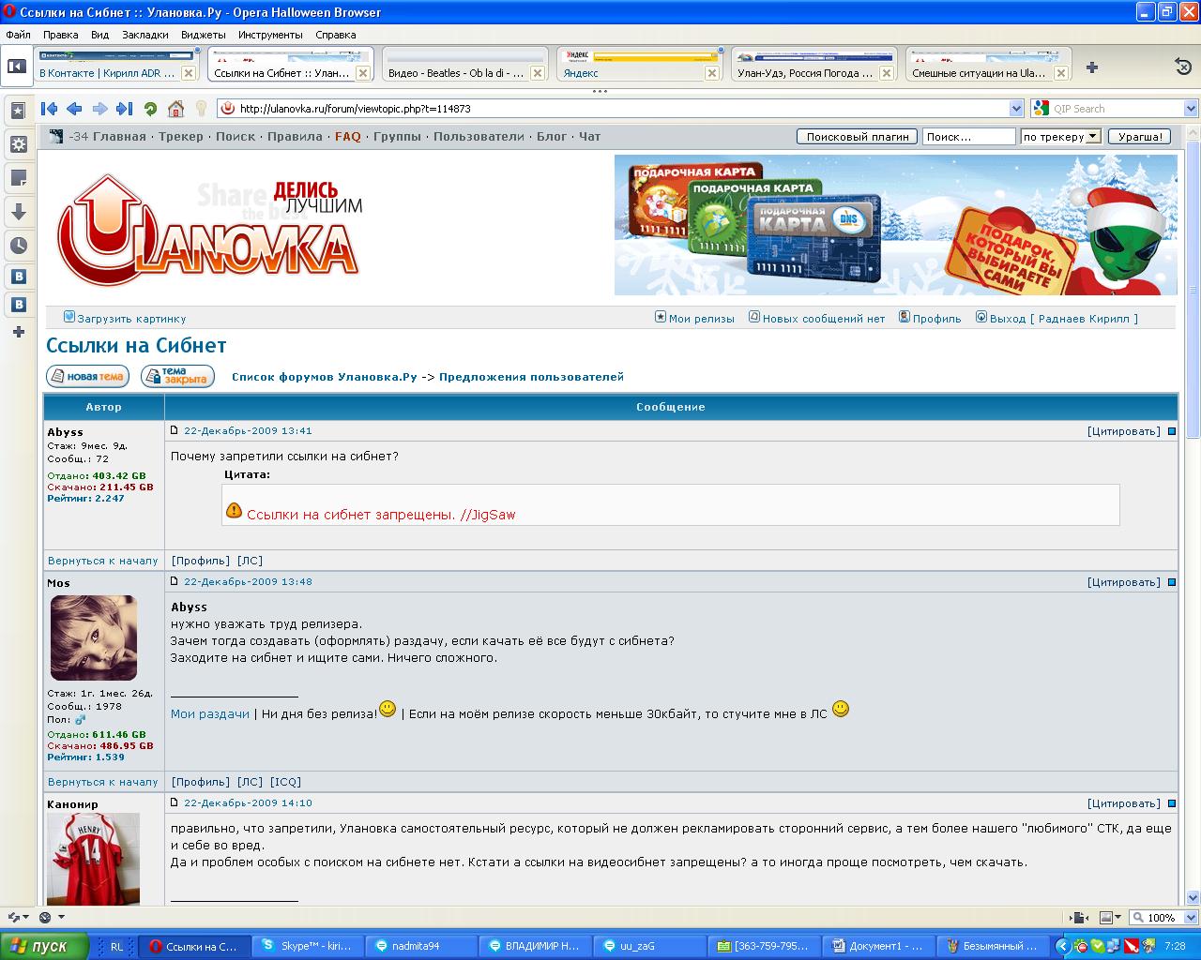Open the Закладки menu
Screen dimensions: 1201x960
(144, 35)
